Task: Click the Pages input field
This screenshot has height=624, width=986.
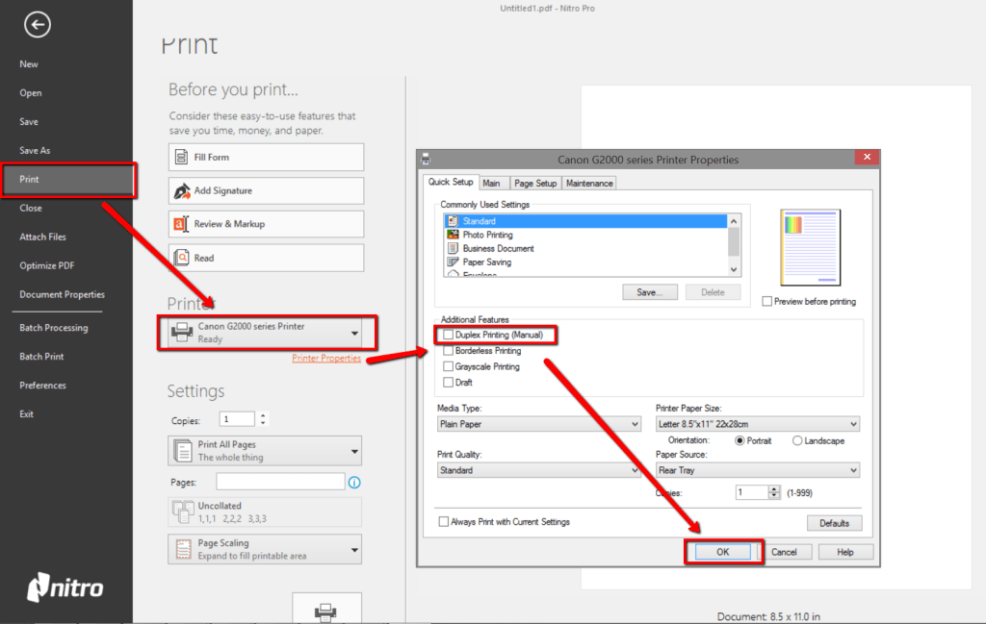Action: coord(280,482)
